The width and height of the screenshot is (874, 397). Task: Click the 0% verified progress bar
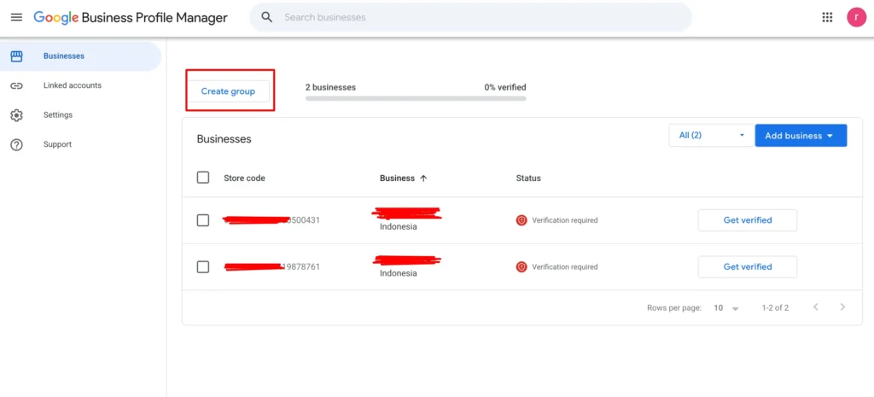coord(416,99)
